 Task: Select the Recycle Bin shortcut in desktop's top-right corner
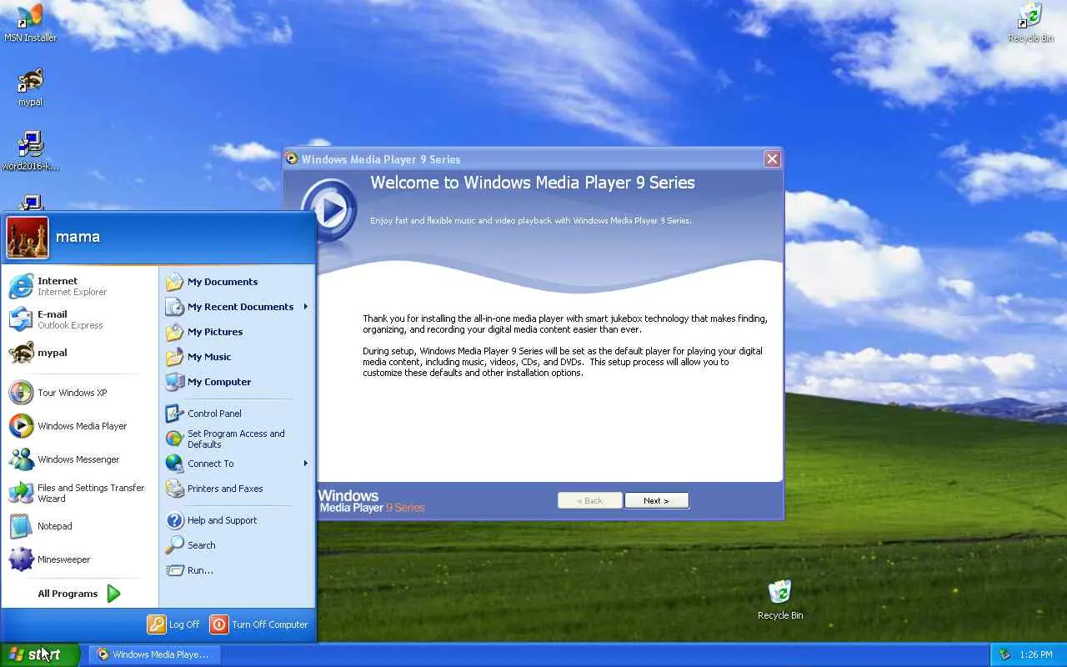pos(1030,23)
